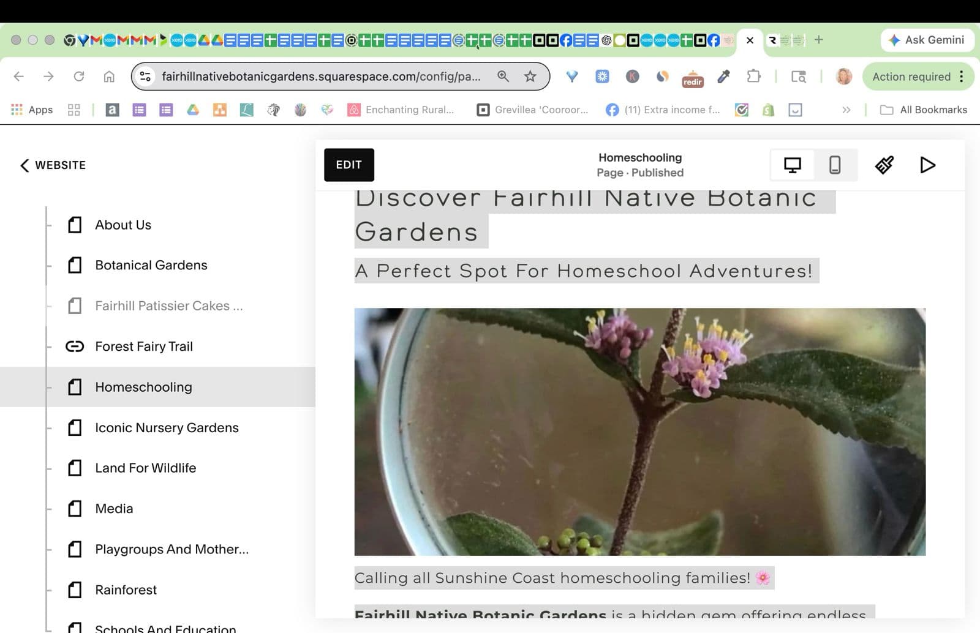Screen dimensions: 980x633
Task: Open the Media page
Action: click(114, 509)
